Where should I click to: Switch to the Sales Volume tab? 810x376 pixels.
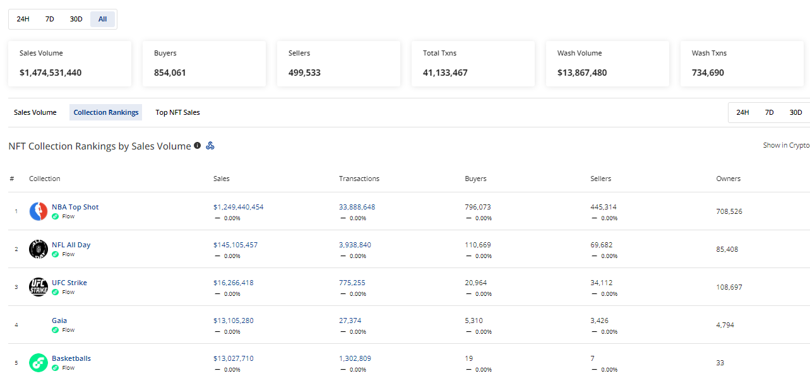click(35, 112)
